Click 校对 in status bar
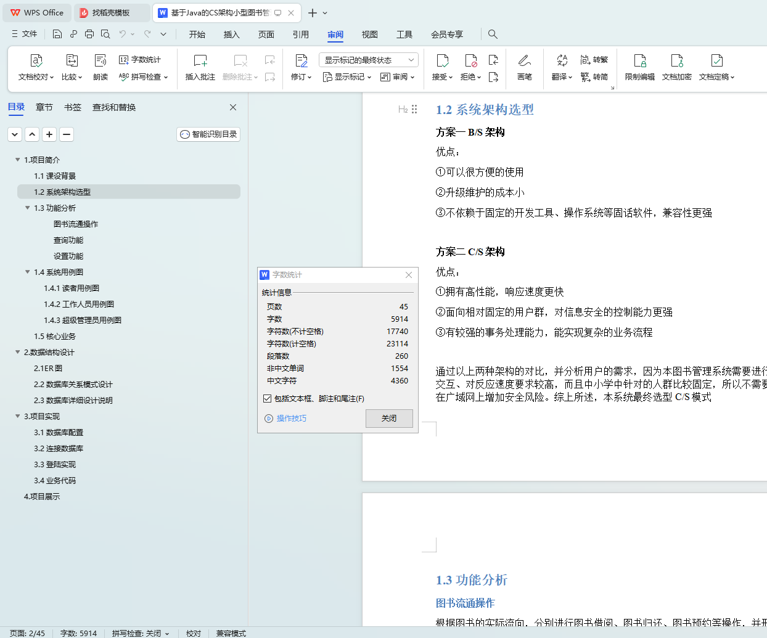767x638 pixels. point(194,633)
